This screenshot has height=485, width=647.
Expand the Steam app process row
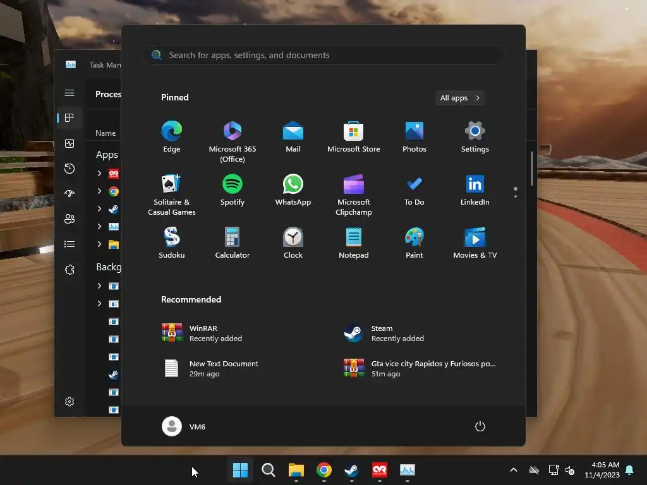pos(99,208)
